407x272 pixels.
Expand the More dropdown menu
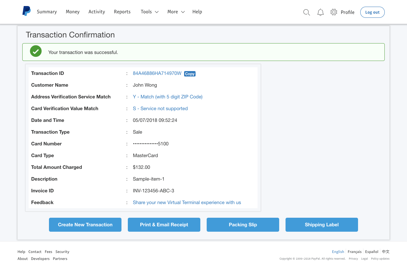(x=176, y=12)
